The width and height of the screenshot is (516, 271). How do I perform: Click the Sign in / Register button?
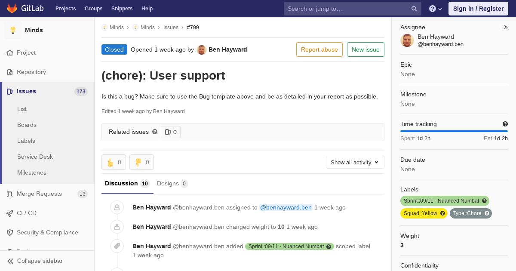point(478,9)
